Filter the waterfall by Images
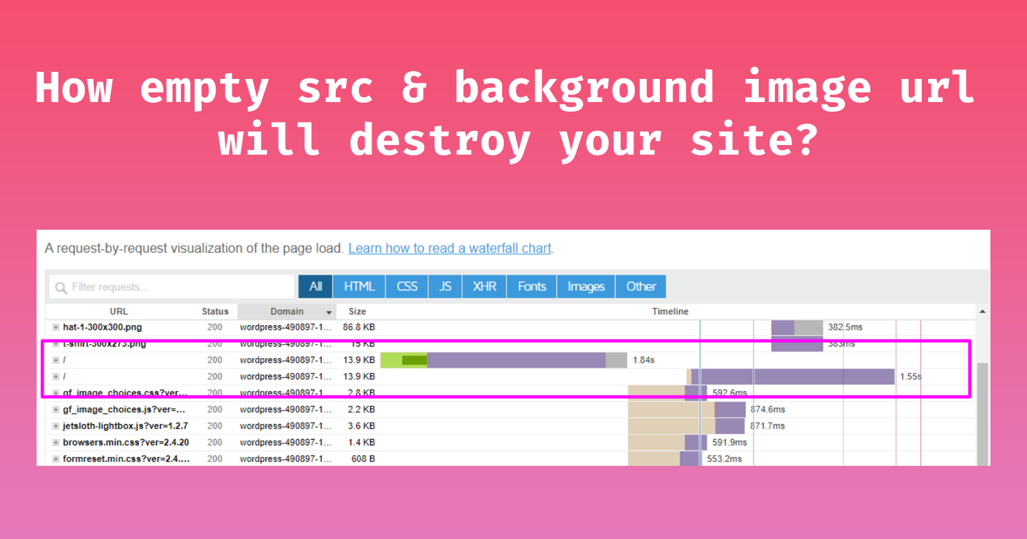Image resolution: width=1027 pixels, height=539 pixels. coord(586,287)
